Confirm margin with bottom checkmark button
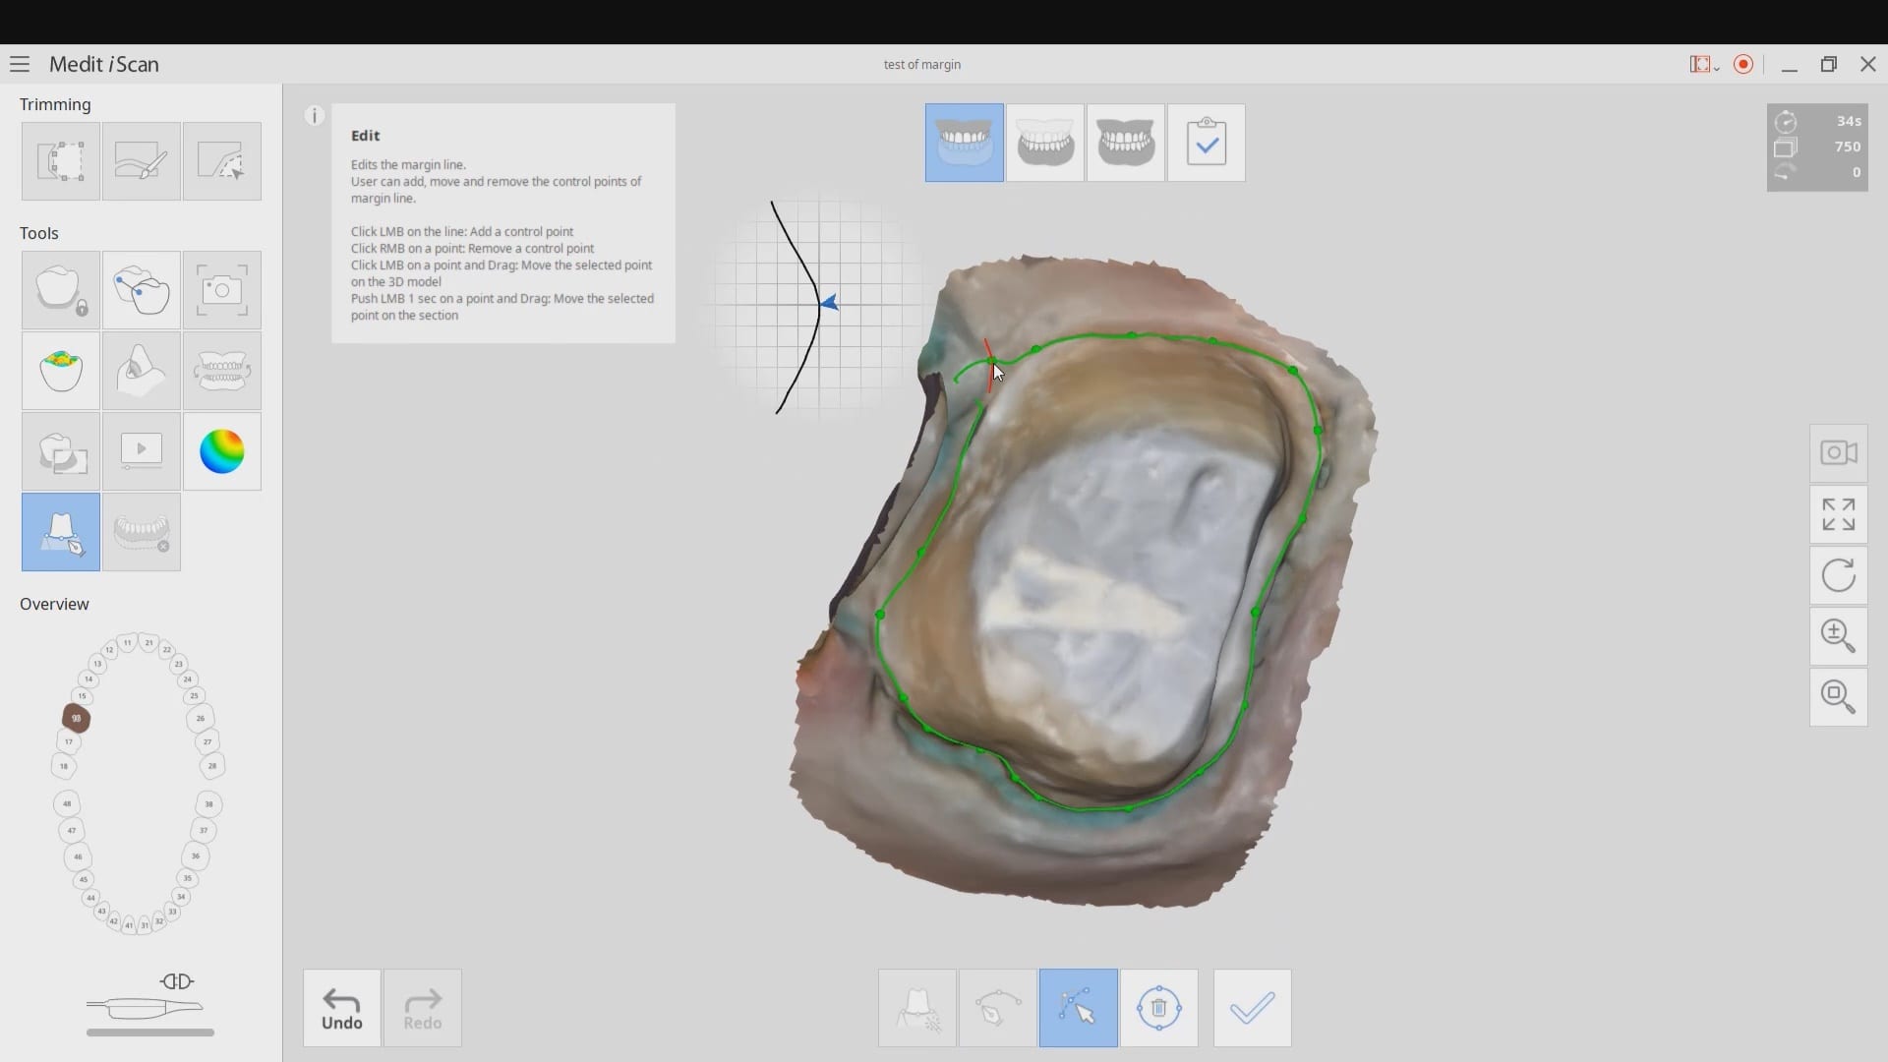This screenshot has width=1888, height=1062. pos(1252,1008)
